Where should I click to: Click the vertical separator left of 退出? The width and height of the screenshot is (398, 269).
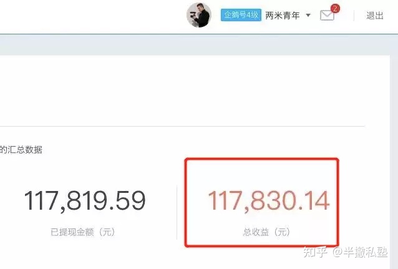(354, 16)
